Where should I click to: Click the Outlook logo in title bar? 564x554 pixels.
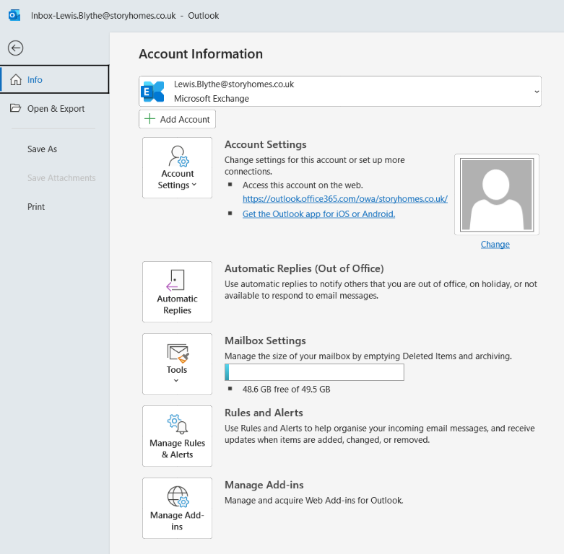(14, 15)
